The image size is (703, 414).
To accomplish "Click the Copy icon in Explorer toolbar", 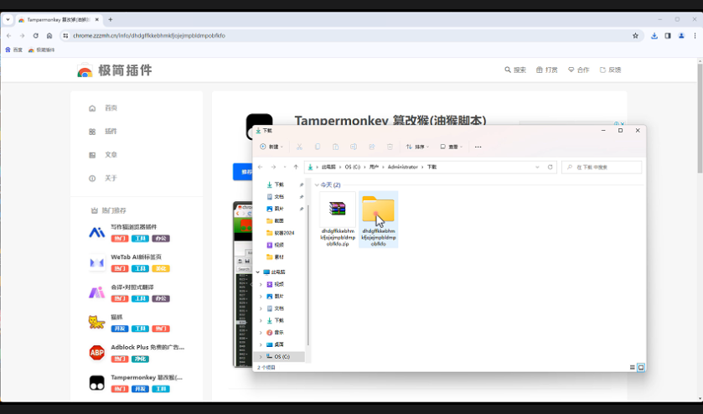I will [318, 147].
